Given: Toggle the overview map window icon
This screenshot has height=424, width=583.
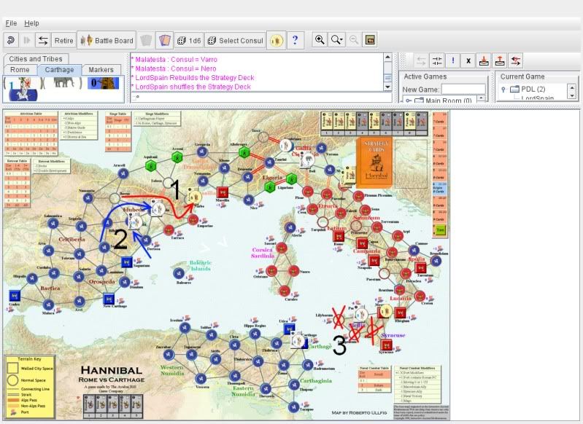Looking at the screenshot, I should pos(370,40).
